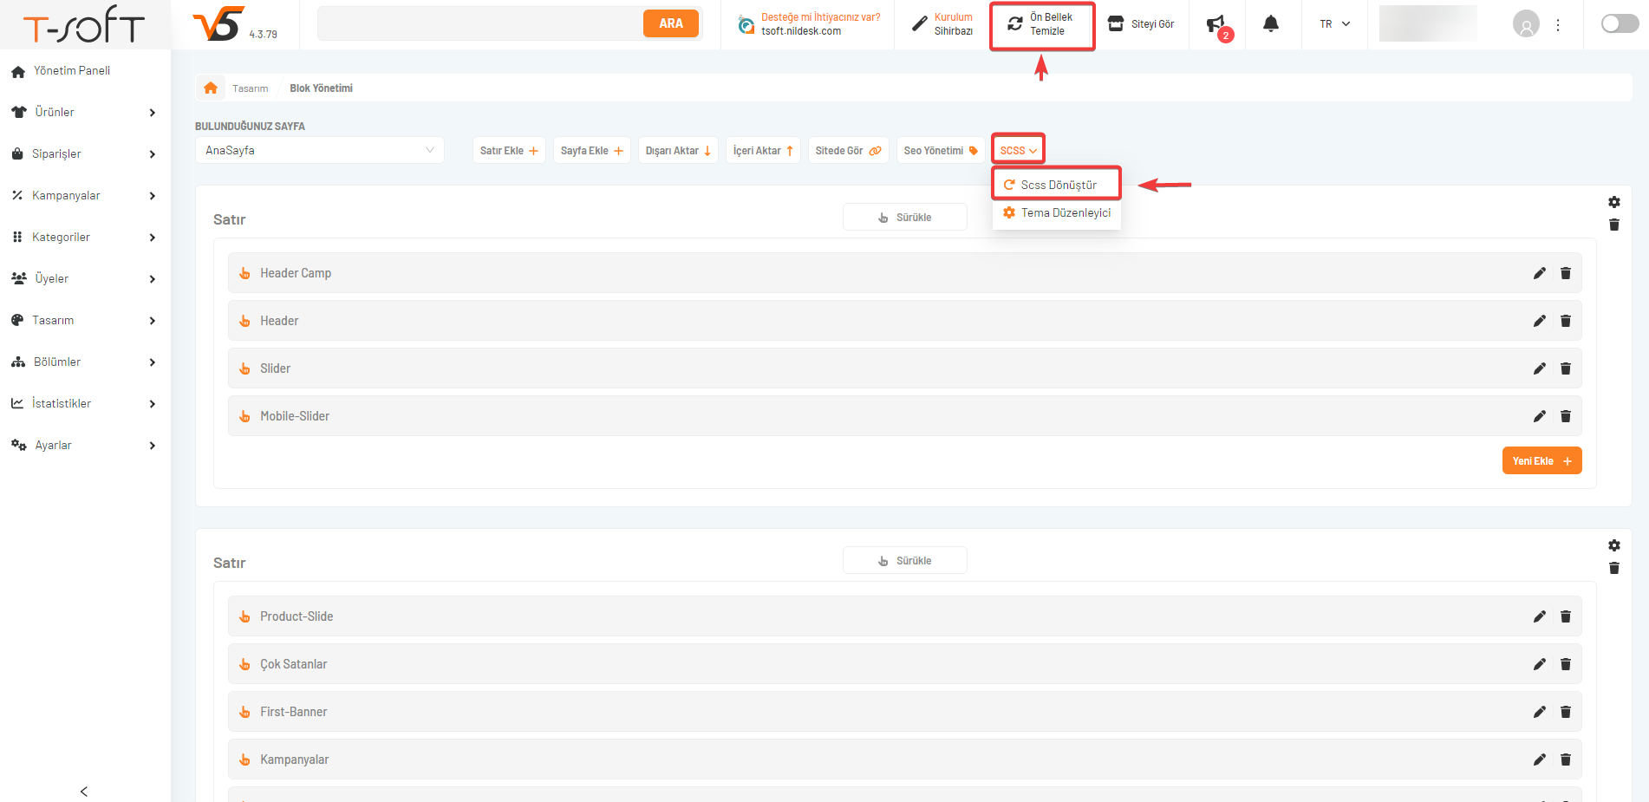Image resolution: width=1649 pixels, height=802 pixels.
Task: Click Dışarı Aktar button
Action: pos(678,150)
